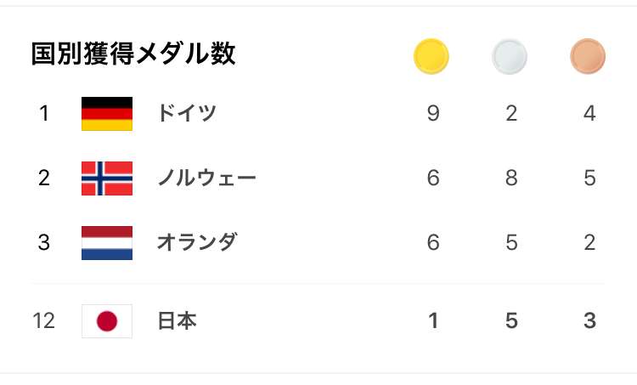
Task: Click the gold medal icon
Action: tap(431, 56)
